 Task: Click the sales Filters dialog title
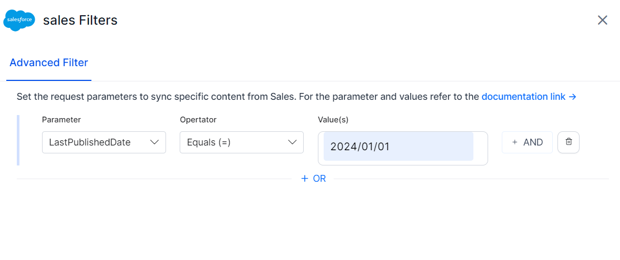80,20
